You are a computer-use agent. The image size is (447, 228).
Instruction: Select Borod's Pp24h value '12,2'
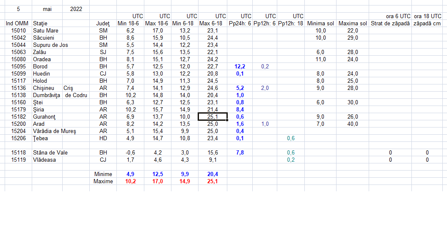coord(240,67)
